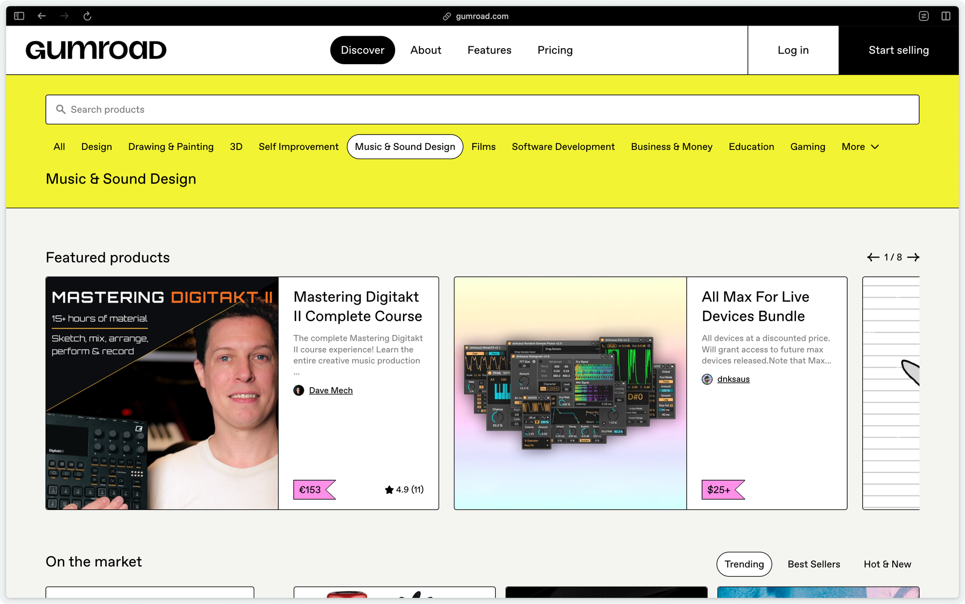Screen dimensions: 965x604
Task: Click the €153 price tag
Action: 314,490
